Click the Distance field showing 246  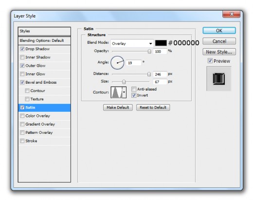(x=160, y=74)
